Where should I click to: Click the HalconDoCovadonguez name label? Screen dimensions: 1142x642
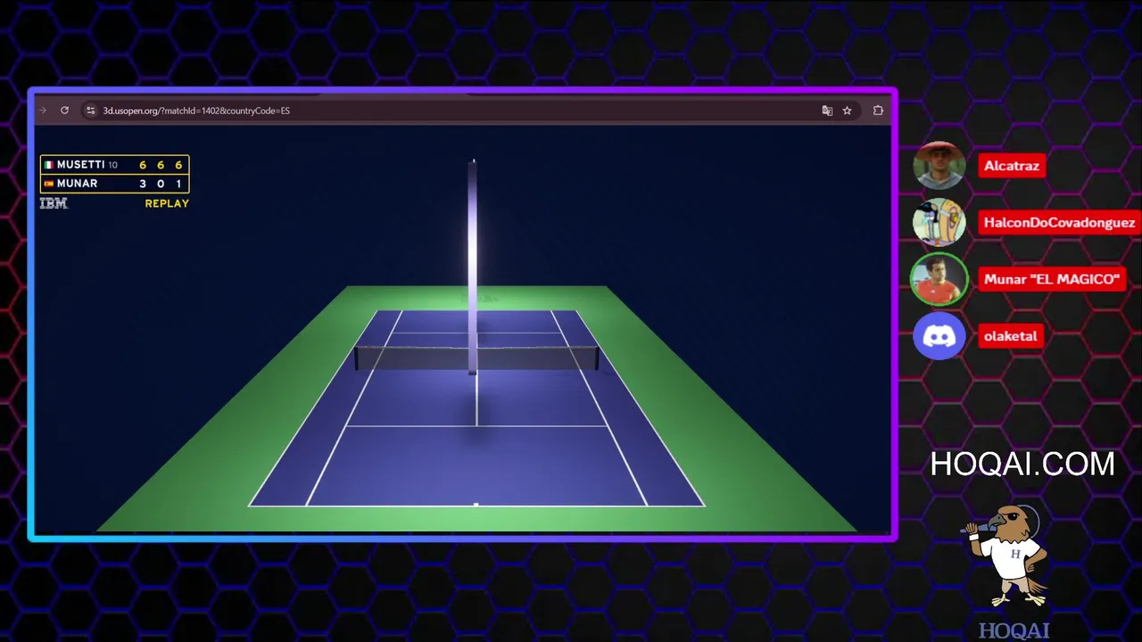1059,223
